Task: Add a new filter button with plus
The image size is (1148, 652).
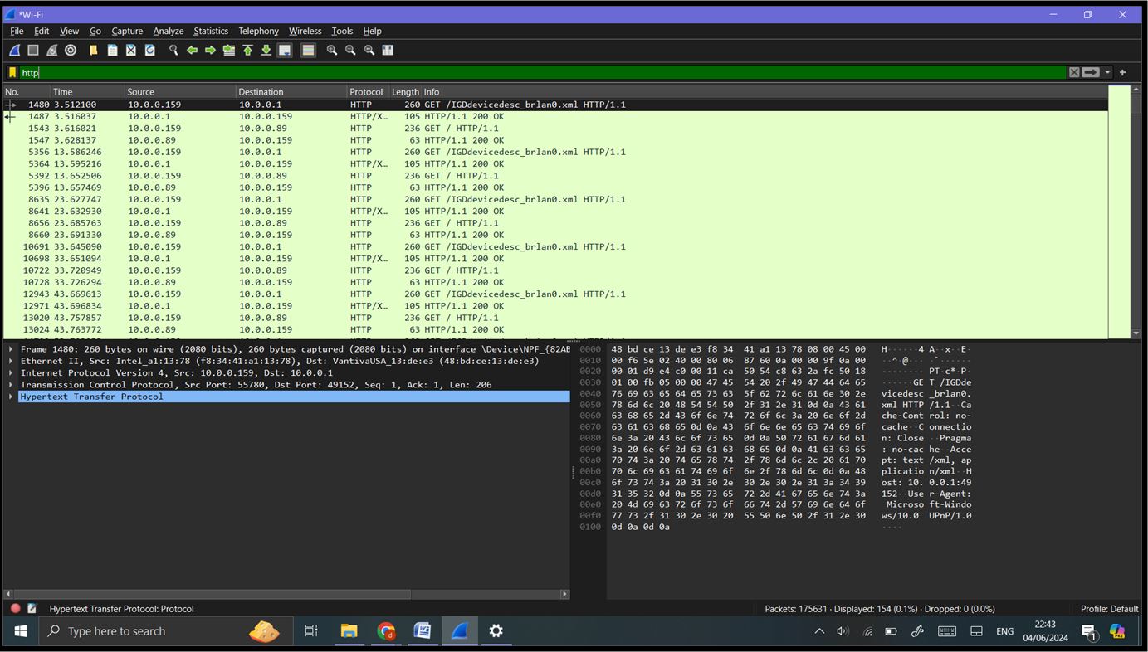Action: click(x=1122, y=72)
